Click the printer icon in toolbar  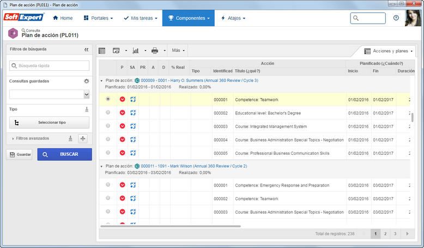tap(155, 51)
